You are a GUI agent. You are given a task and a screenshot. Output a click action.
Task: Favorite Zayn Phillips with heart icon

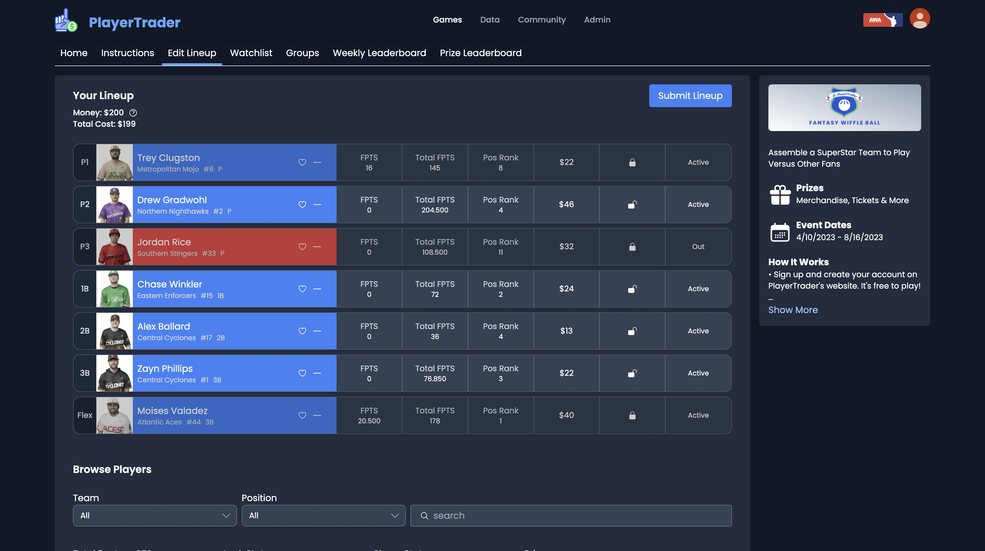tap(302, 373)
